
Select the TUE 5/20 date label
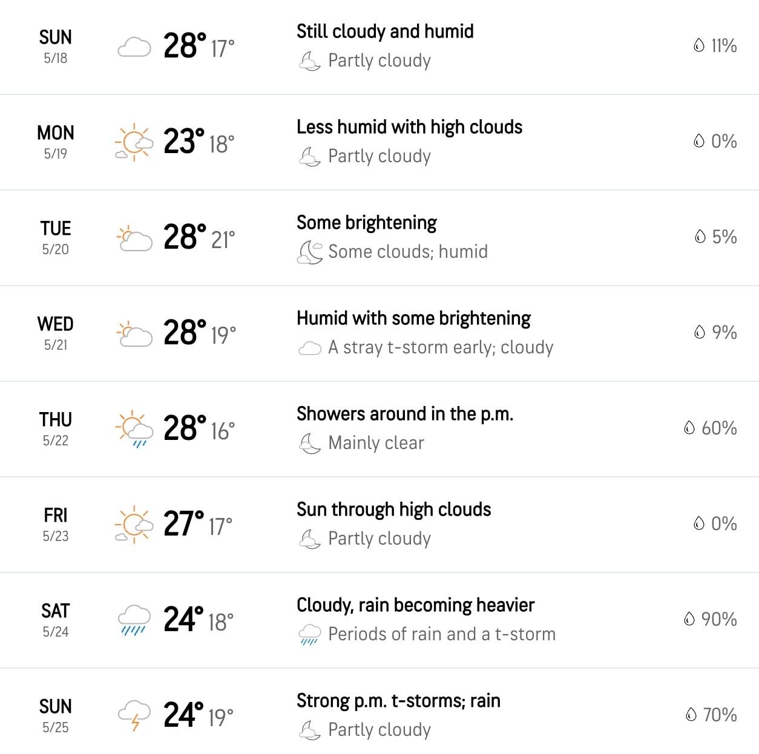pyautogui.click(x=55, y=237)
